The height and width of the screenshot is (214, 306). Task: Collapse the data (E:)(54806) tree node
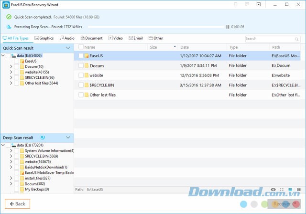(3, 55)
